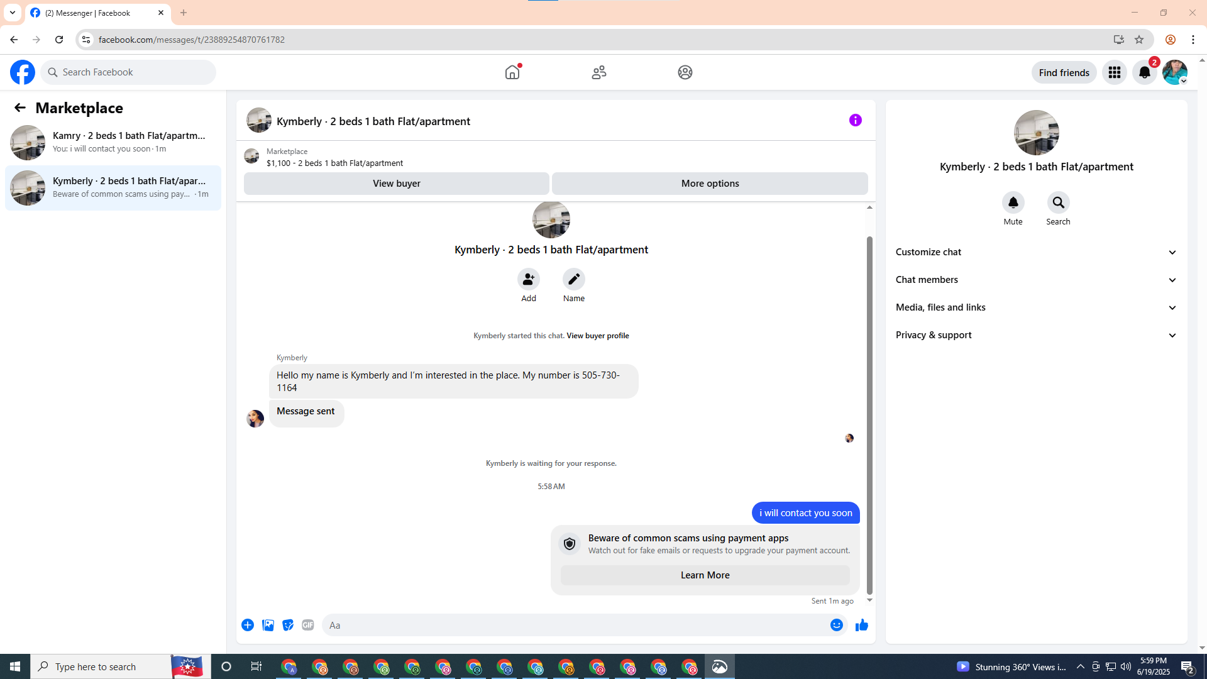Add people to the chat
1207x679 pixels.
coord(529,279)
